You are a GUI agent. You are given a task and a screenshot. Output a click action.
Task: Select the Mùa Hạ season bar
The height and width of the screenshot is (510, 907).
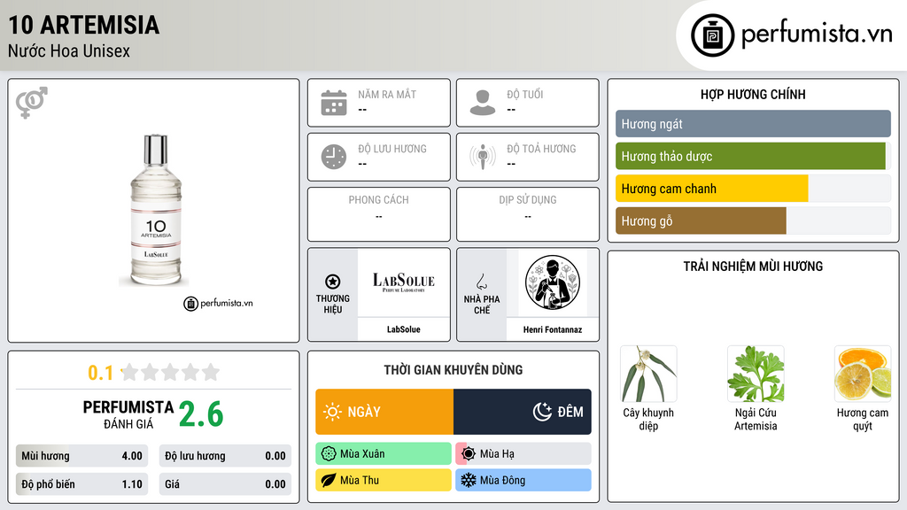[x=523, y=454]
